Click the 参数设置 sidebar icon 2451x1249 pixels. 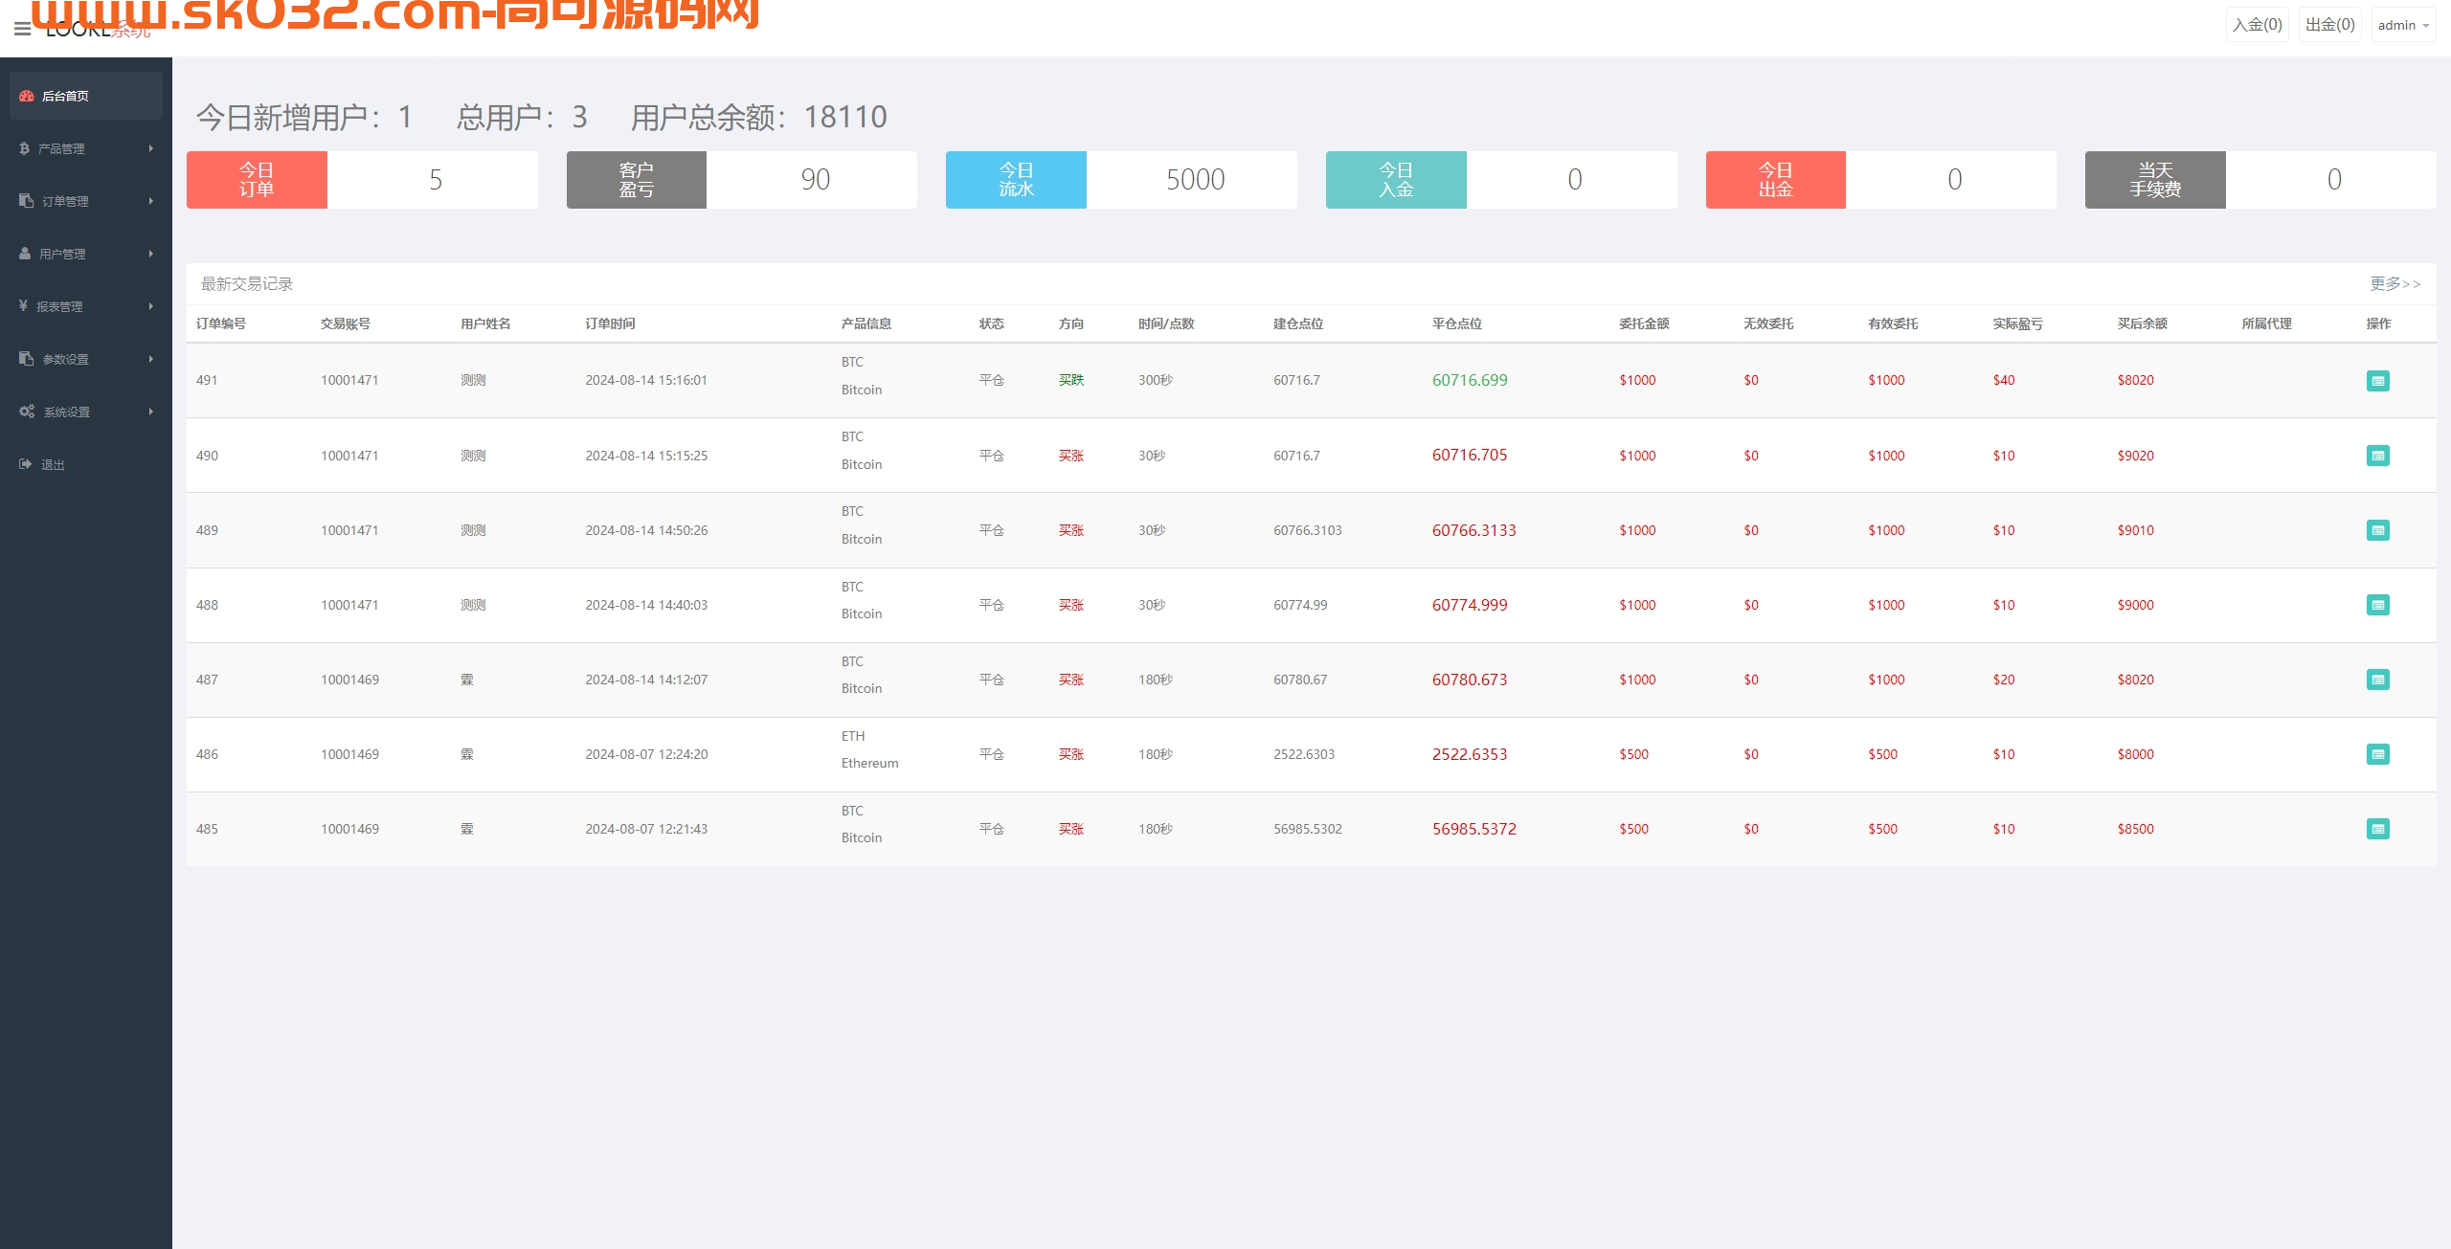click(x=26, y=359)
